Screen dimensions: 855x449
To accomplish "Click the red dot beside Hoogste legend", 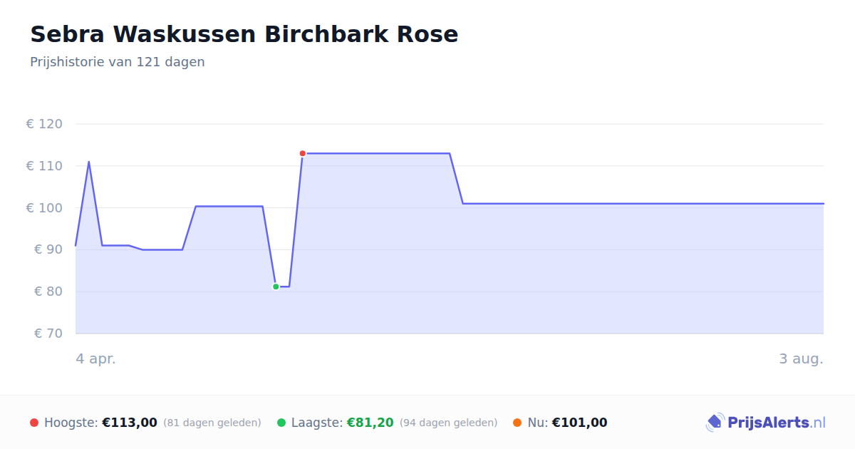I will click(x=34, y=423).
